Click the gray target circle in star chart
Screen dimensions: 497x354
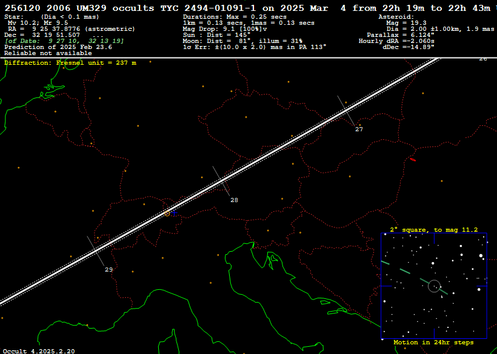point(434,286)
